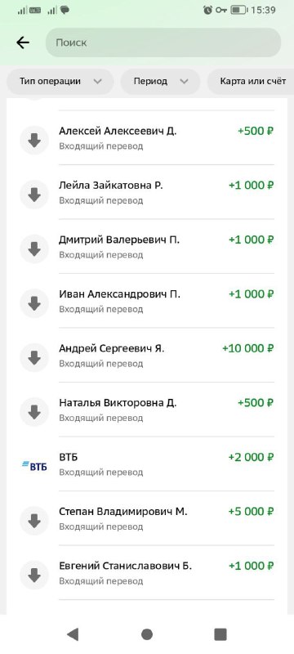The height and width of the screenshot is (654, 294).
Task: Tap the incoming arrow icon for Алексей Алексеевич Д.
Action: click(x=34, y=140)
